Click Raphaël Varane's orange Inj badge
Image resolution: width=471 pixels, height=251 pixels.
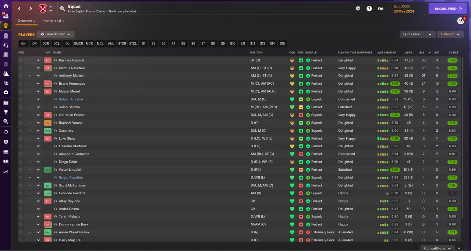tap(47, 123)
